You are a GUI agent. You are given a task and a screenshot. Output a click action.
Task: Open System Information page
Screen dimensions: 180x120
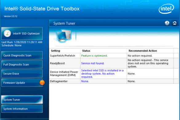click(22, 109)
